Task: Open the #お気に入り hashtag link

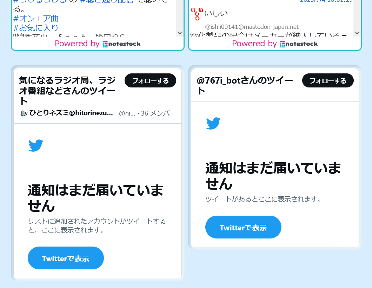Action: 36,28
